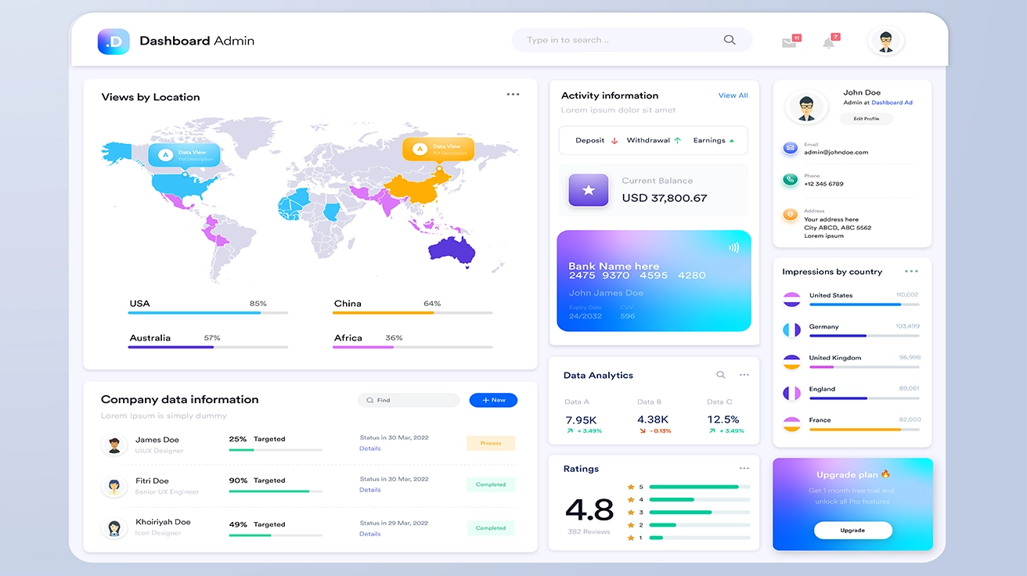Click the Data C value 12.5%
Image resolution: width=1027 pixels, height=576 pixels.
coord(723,420)
